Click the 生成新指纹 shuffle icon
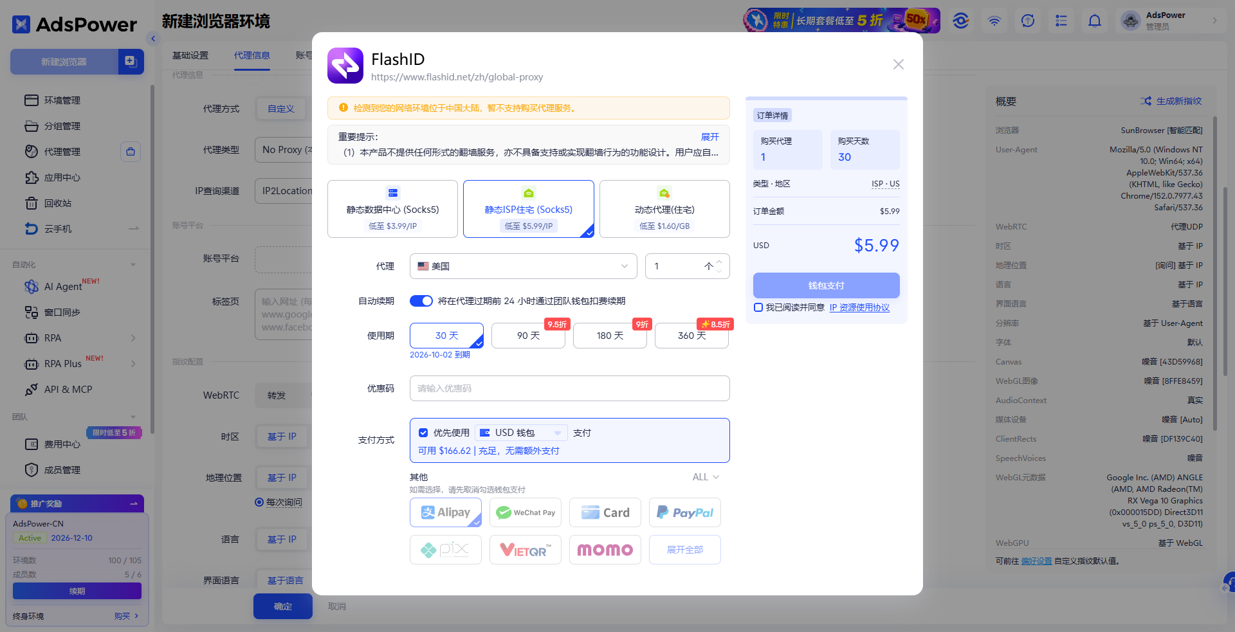1235x632 pixels. tap(1146, 101)
